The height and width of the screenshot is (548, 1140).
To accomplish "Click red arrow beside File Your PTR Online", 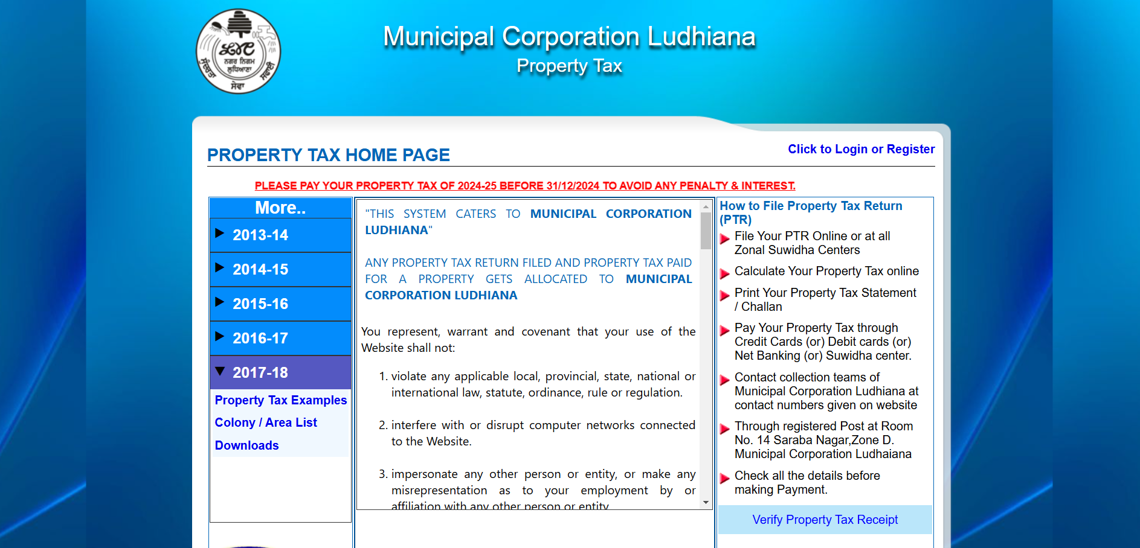I will pos(725,239).
